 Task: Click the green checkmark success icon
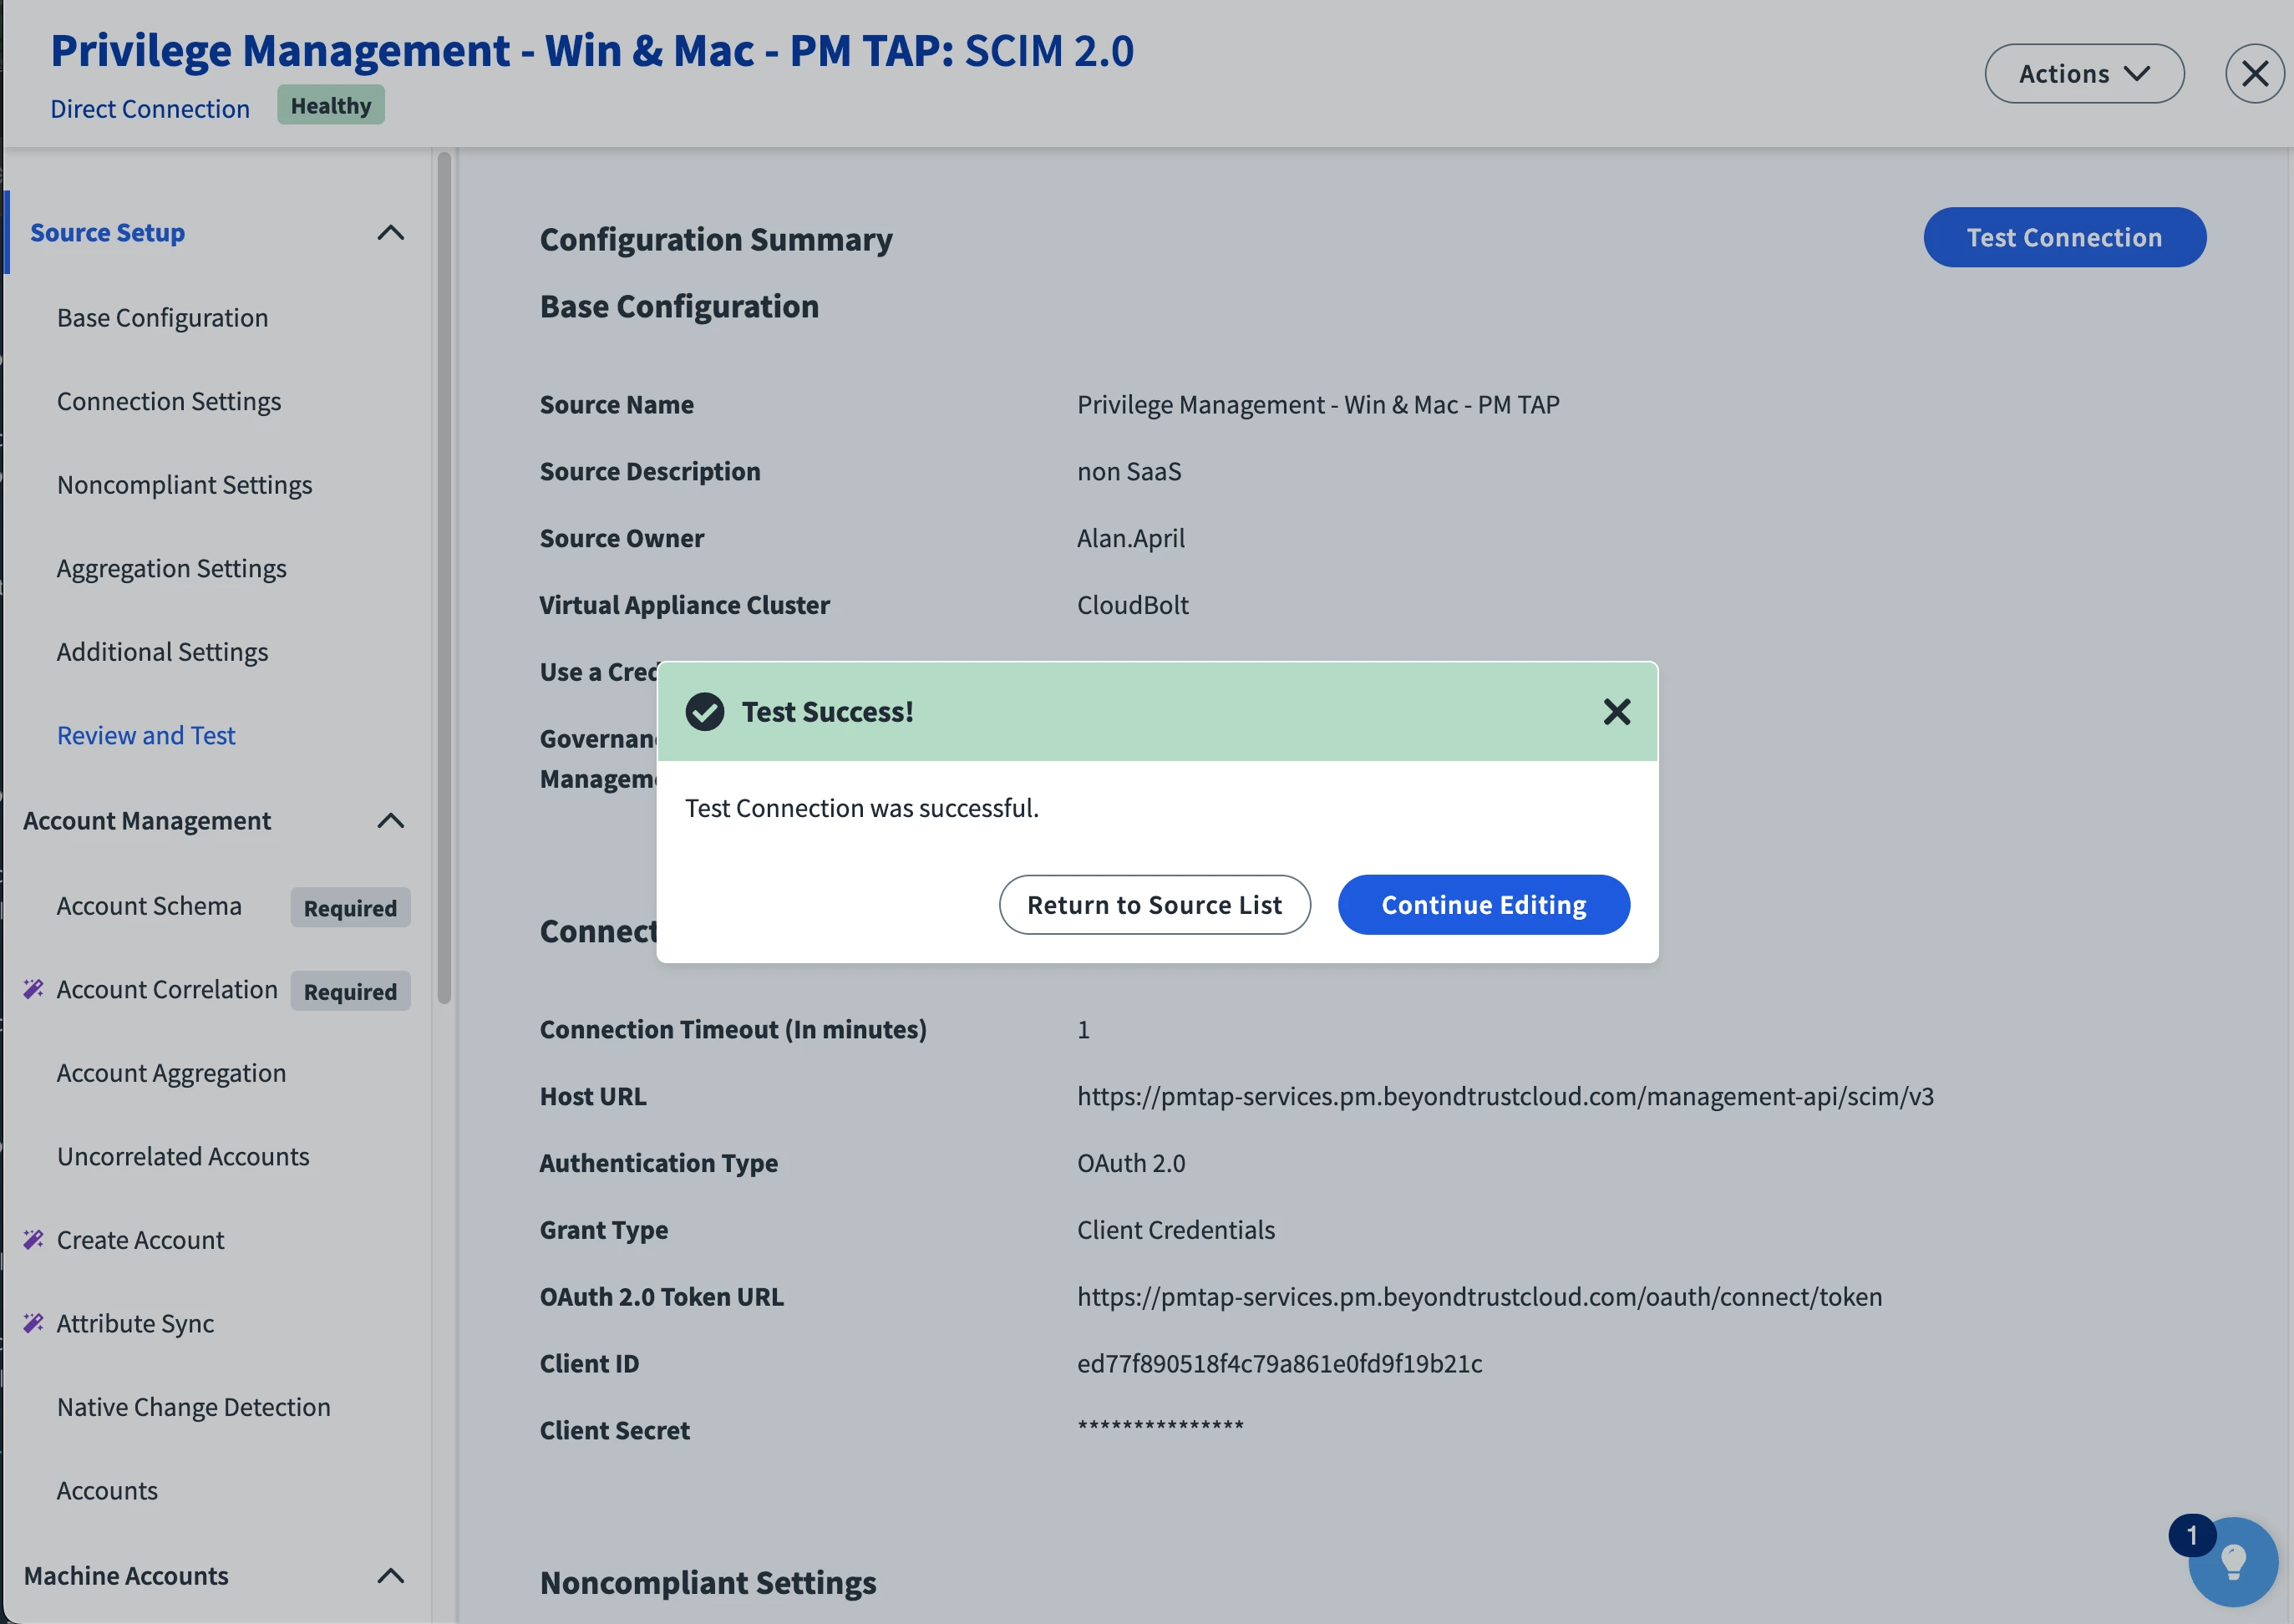click(x=705, y=712)
